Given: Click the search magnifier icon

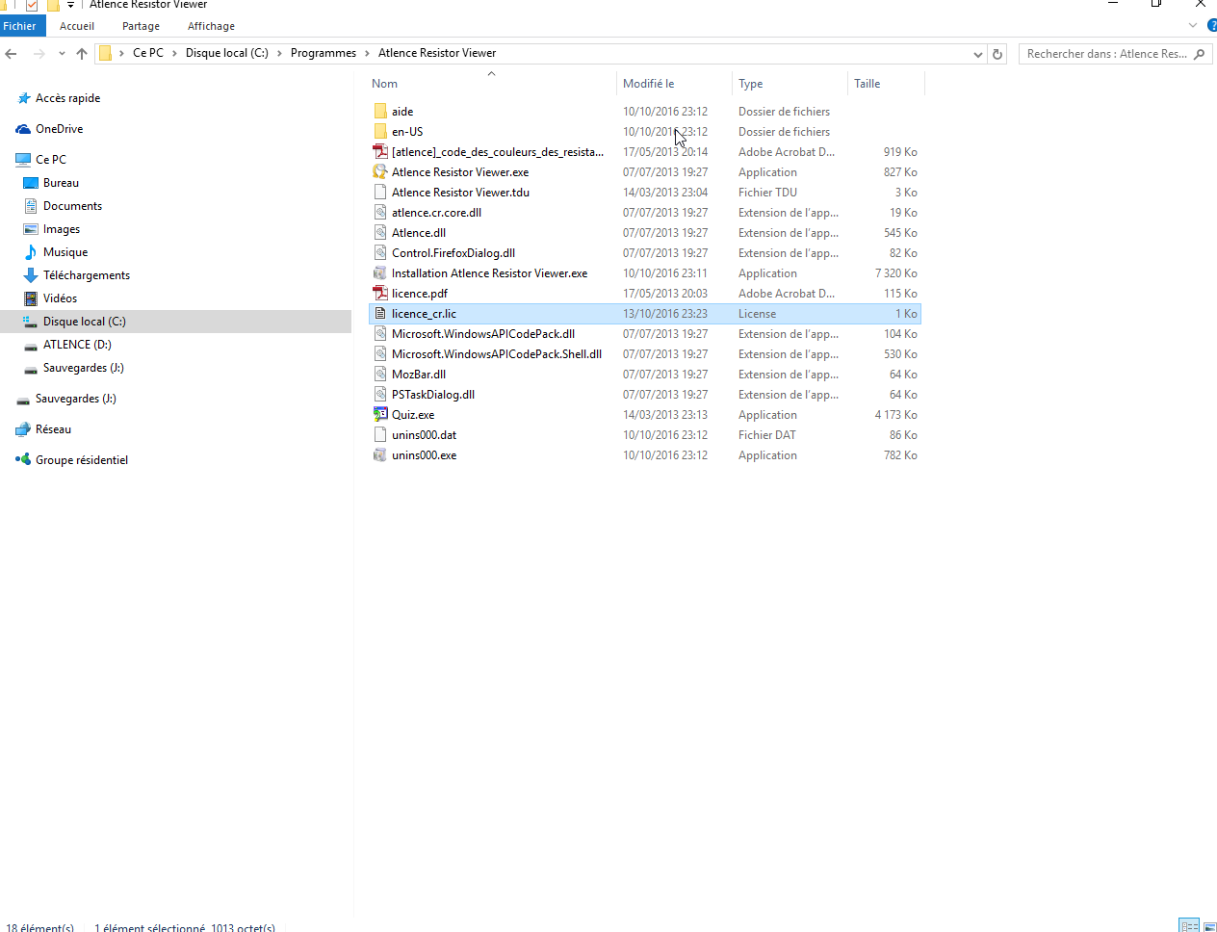Looking at the screenshot, I should tap(1200, 54).
